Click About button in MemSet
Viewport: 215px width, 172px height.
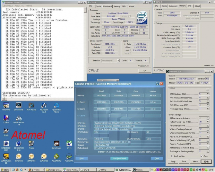point(195,162)
